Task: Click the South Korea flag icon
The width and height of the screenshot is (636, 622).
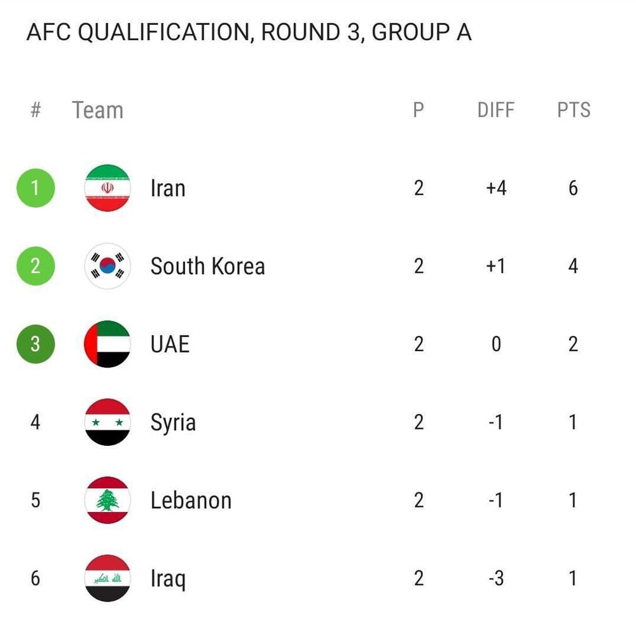Action: [107, 266]
